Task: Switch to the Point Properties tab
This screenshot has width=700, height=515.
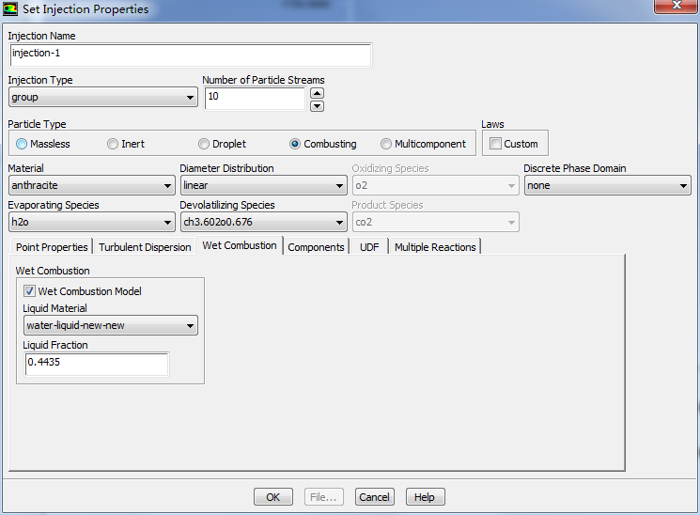Action: coord(52,247)
